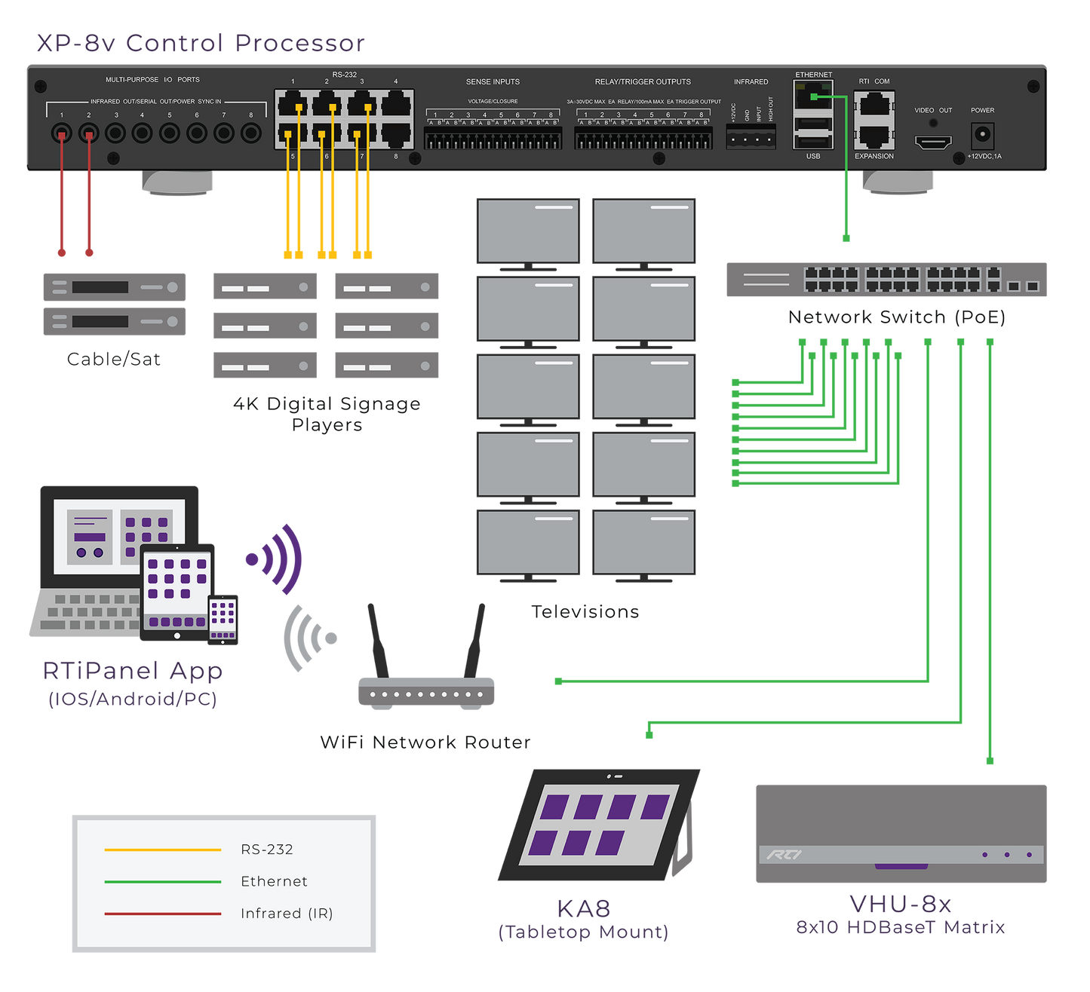Click multi-purpose I/O port 8

click(251, 133)
